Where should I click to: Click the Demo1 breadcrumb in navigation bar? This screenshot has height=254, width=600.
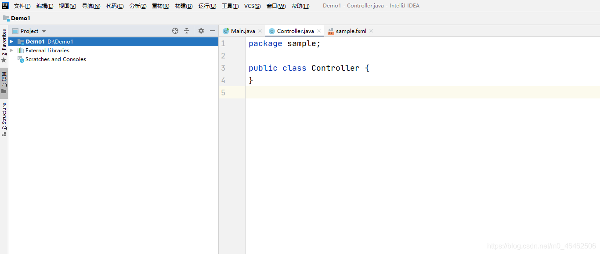[x=20, y=18]
